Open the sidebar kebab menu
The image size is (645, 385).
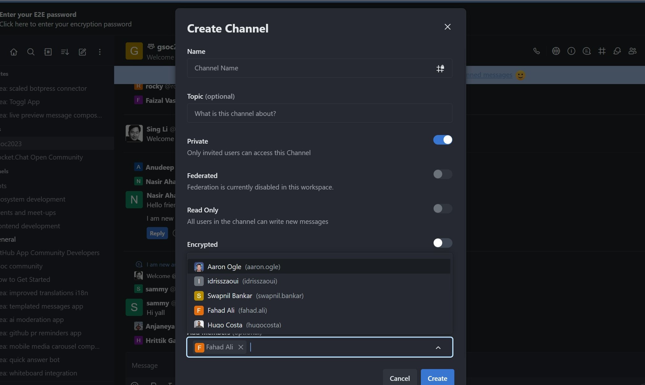pos(100,52)
